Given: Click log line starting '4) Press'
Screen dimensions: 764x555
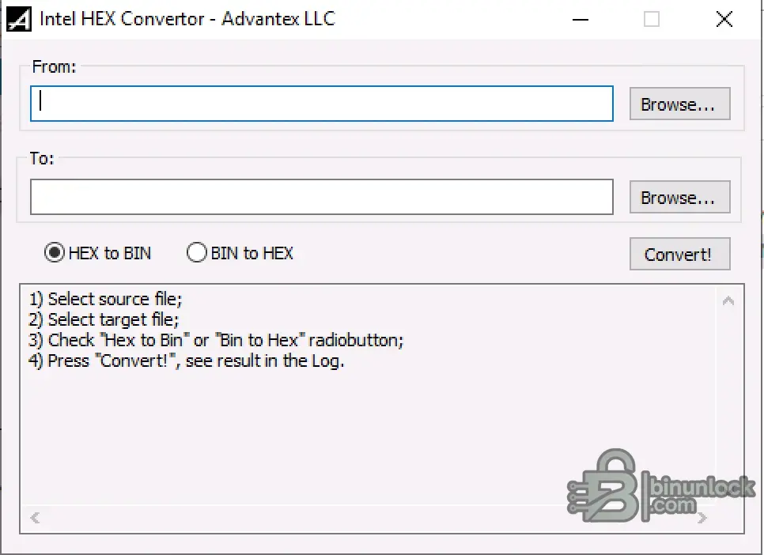Looking at the screenshot, I should 186,361.
